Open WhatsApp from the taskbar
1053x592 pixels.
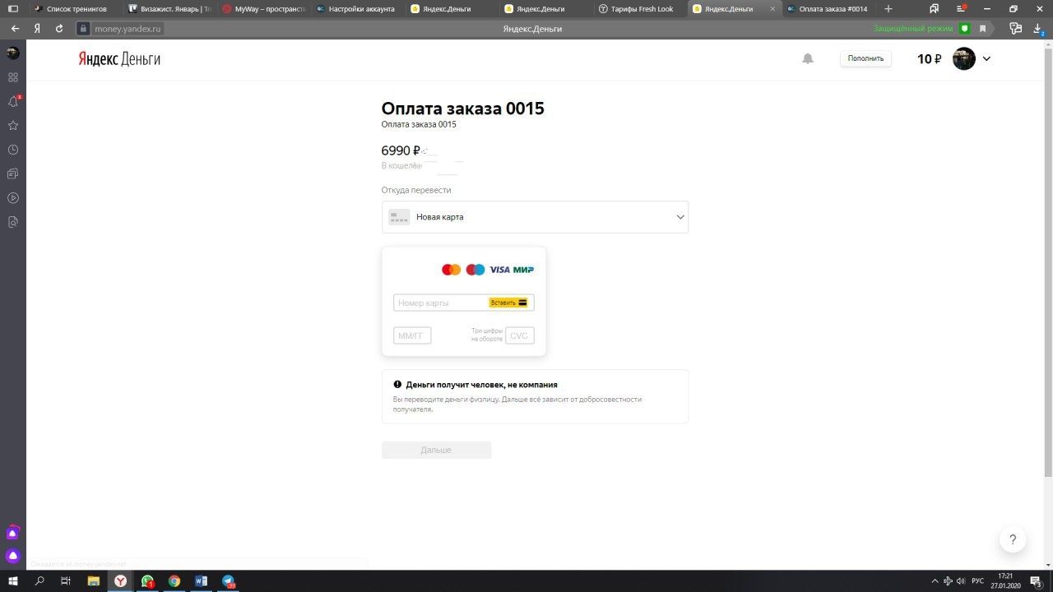[147, 580]
